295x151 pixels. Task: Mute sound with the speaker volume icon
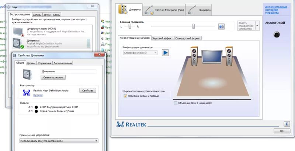pos(222,27)
